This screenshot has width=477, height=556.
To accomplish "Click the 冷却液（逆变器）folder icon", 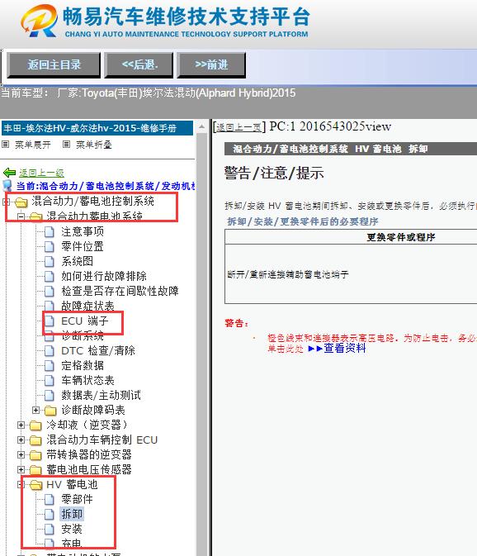I will coord(35,425).
